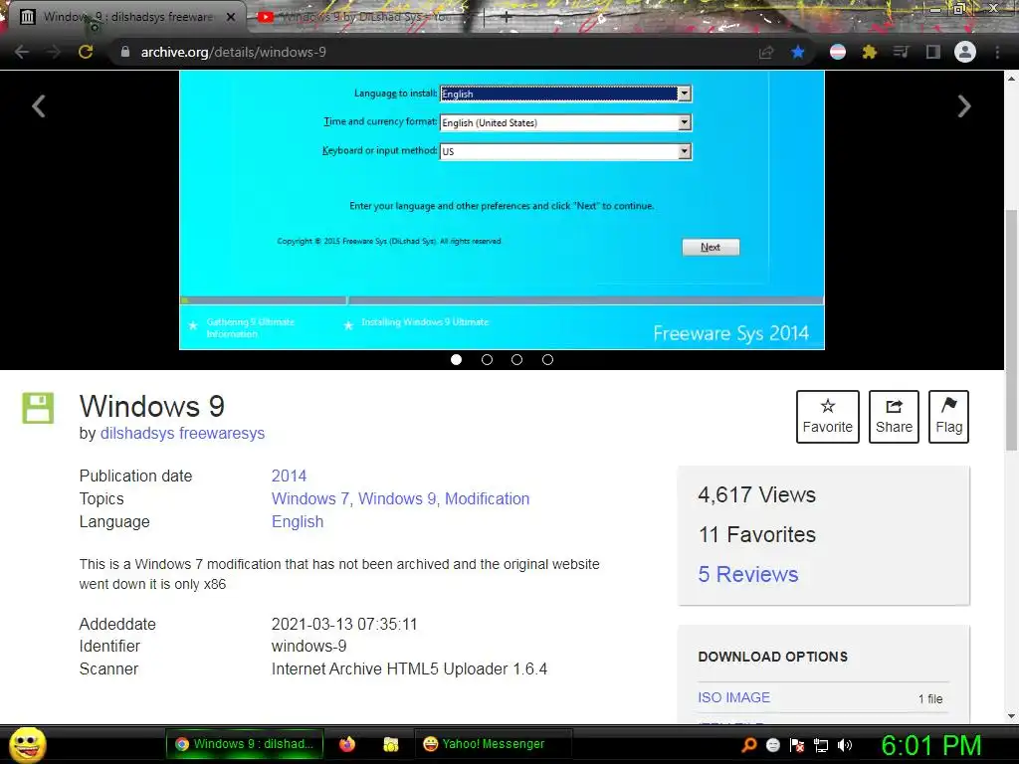Open a new tab with plus button
The height and width of the screenshot is (764, 1019).
tap(507, 17)
